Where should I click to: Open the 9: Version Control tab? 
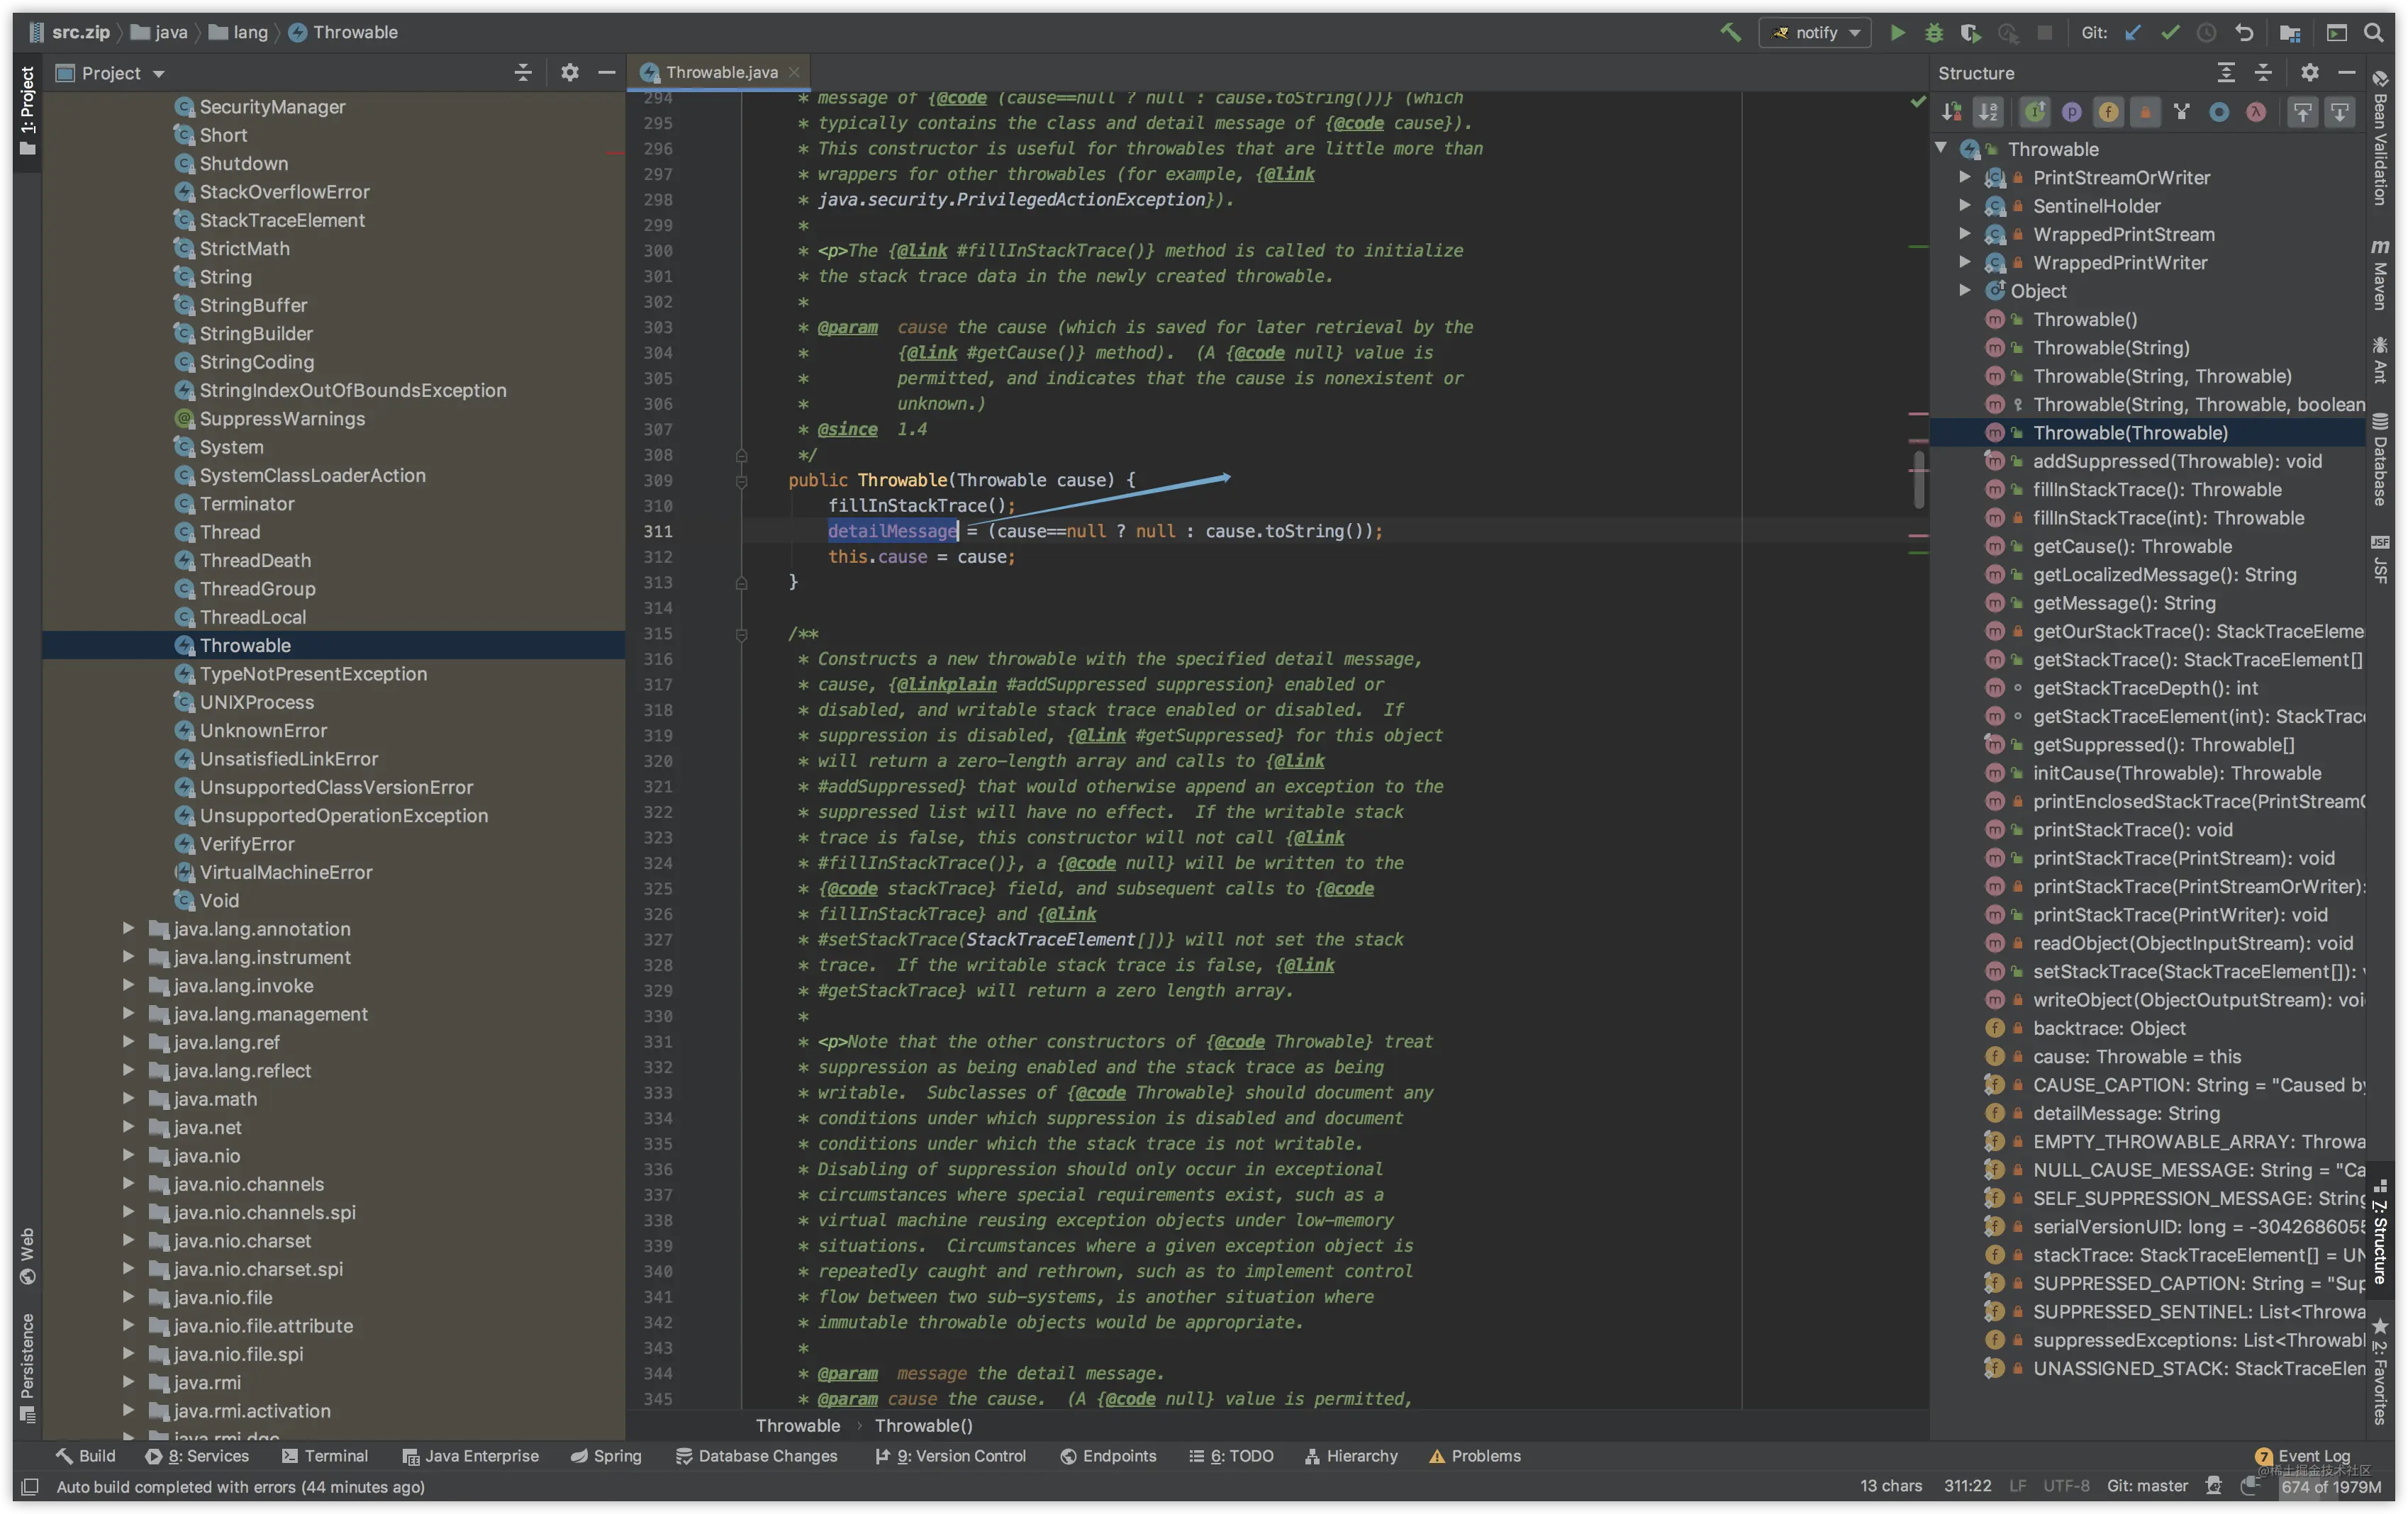click(x=950, y=1456)
